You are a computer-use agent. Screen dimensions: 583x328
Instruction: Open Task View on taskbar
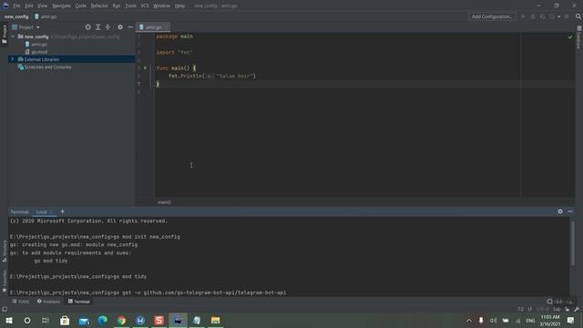(46, 320)
